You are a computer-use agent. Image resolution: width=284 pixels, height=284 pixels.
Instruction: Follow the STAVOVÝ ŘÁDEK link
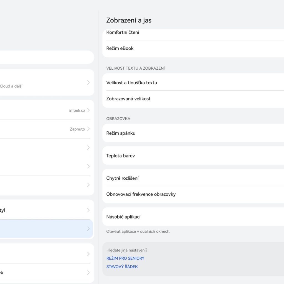(x=122, y=267)
